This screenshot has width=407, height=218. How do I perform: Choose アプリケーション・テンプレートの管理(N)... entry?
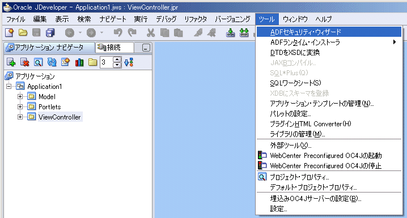tap(329, 104)
